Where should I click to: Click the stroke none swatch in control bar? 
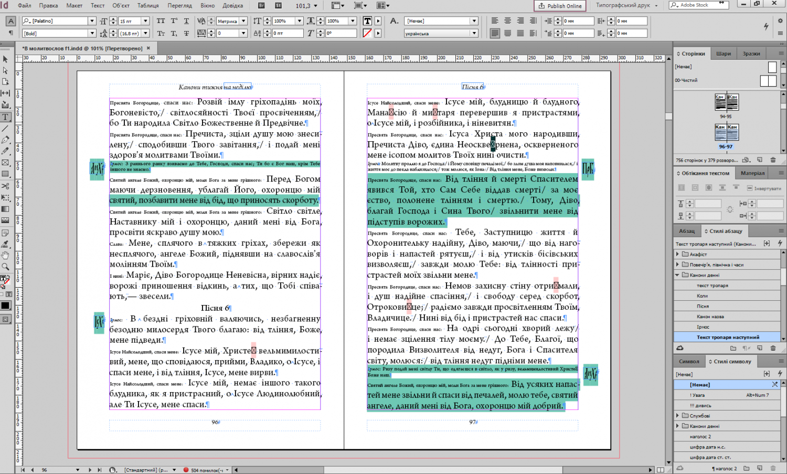pos(367,33)
